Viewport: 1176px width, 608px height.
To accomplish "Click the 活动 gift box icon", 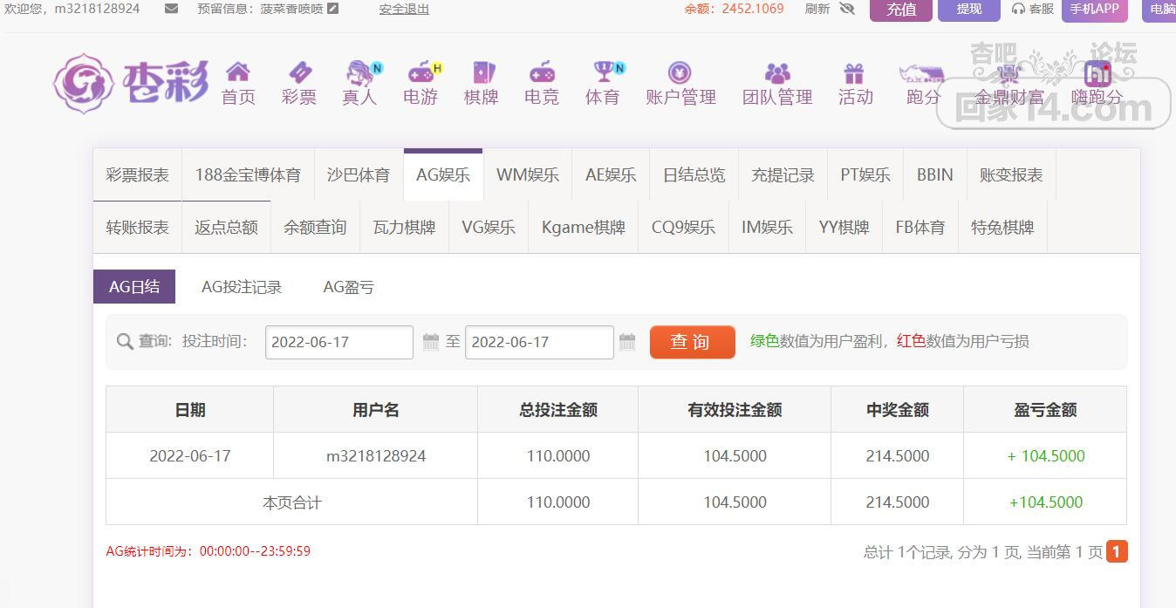I will tap(855, 72).
